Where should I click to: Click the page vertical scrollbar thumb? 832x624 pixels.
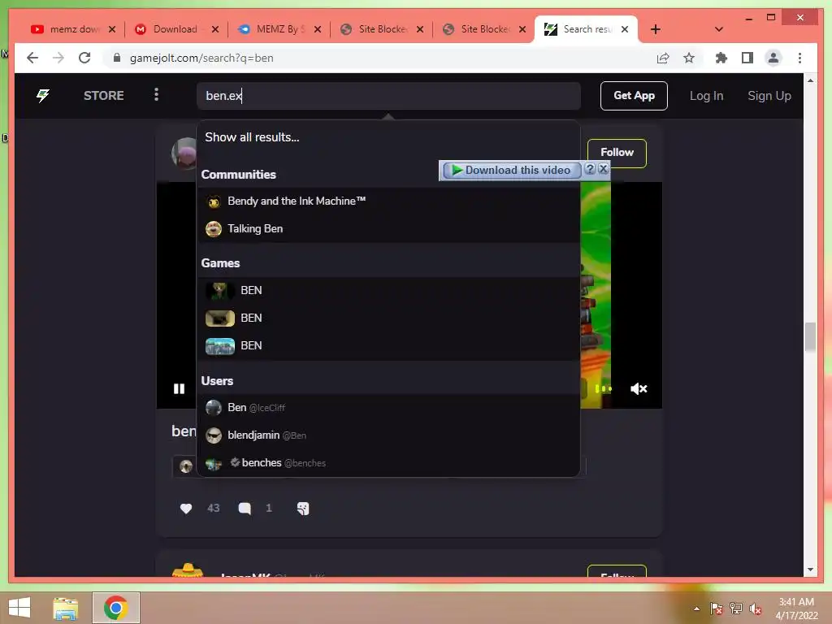click(x=810, y=336)
